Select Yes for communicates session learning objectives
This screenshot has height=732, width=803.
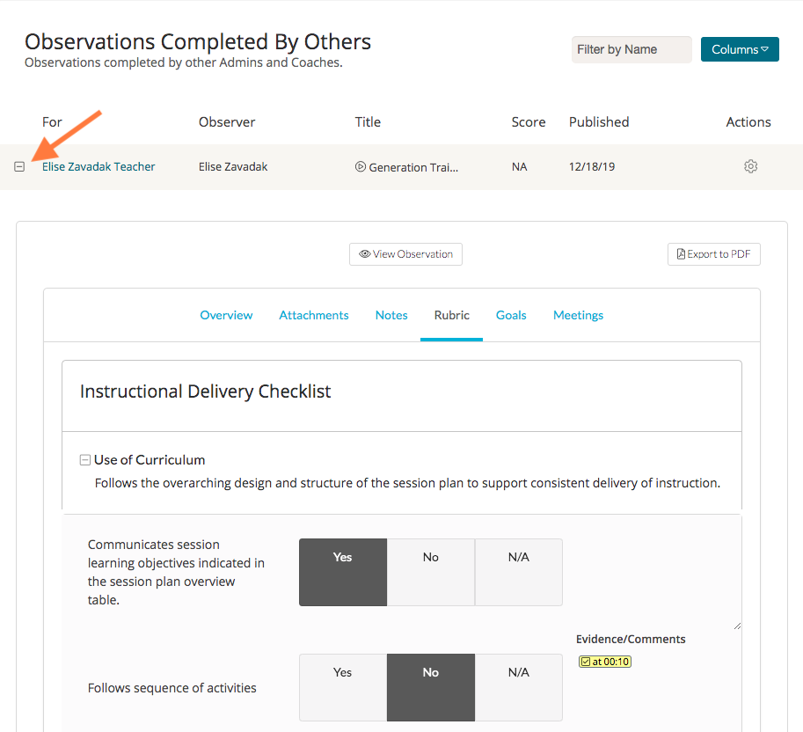click(343, 573)
